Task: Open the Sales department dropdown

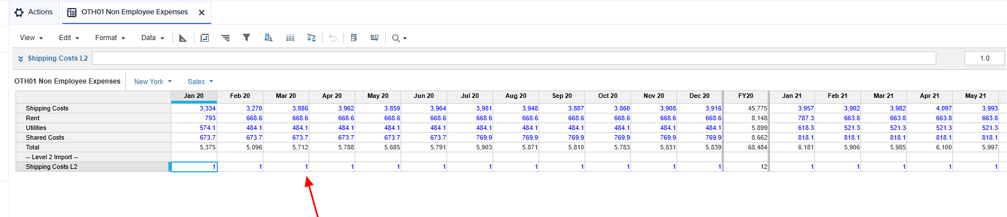Action: [200, 82]
